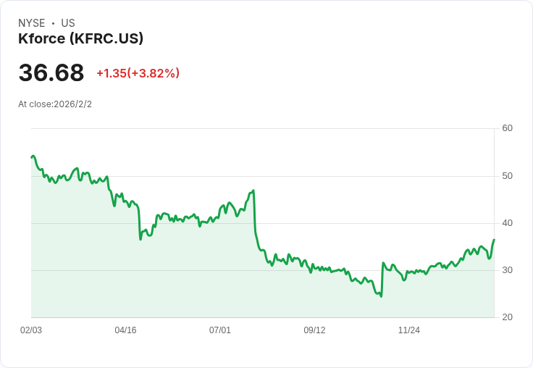Screen dimensions: 533x368
Task: Open the Kforce (KFRC.US) stock title
Action: pos(80,38)
